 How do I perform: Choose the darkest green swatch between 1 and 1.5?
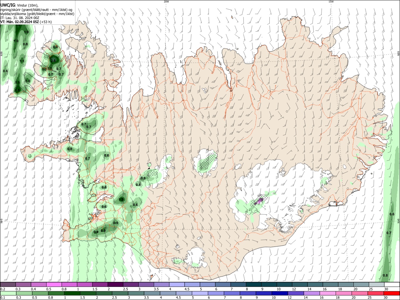point(72,293)
